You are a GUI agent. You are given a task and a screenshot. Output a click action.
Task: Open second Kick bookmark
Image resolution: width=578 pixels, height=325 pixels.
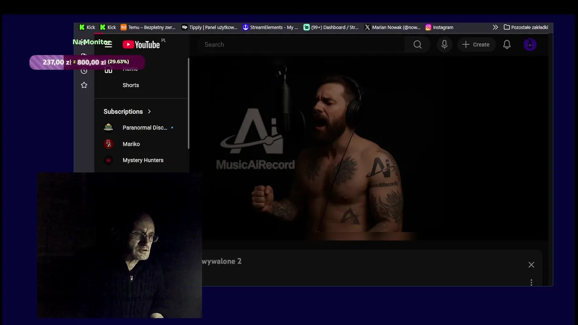[x=108, y=27]
